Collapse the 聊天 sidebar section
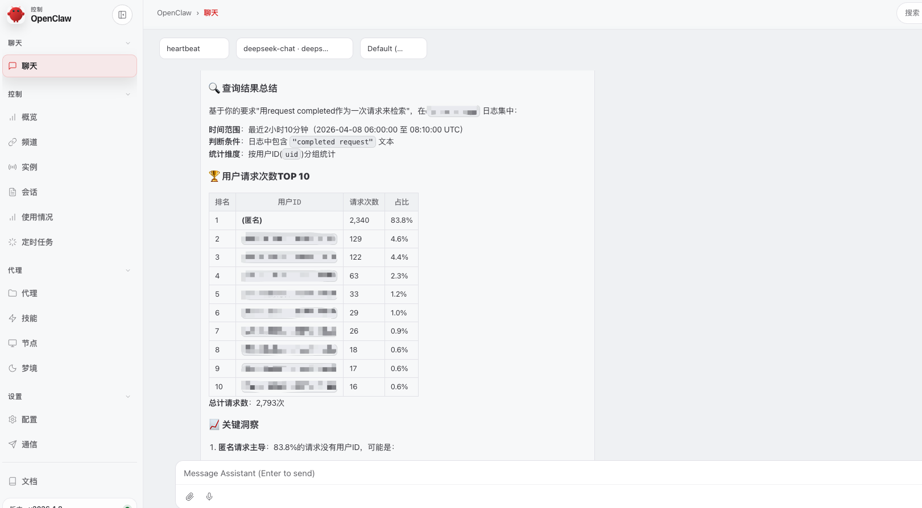Viewport: 922px width, 508px height. (x=127, y=43)
